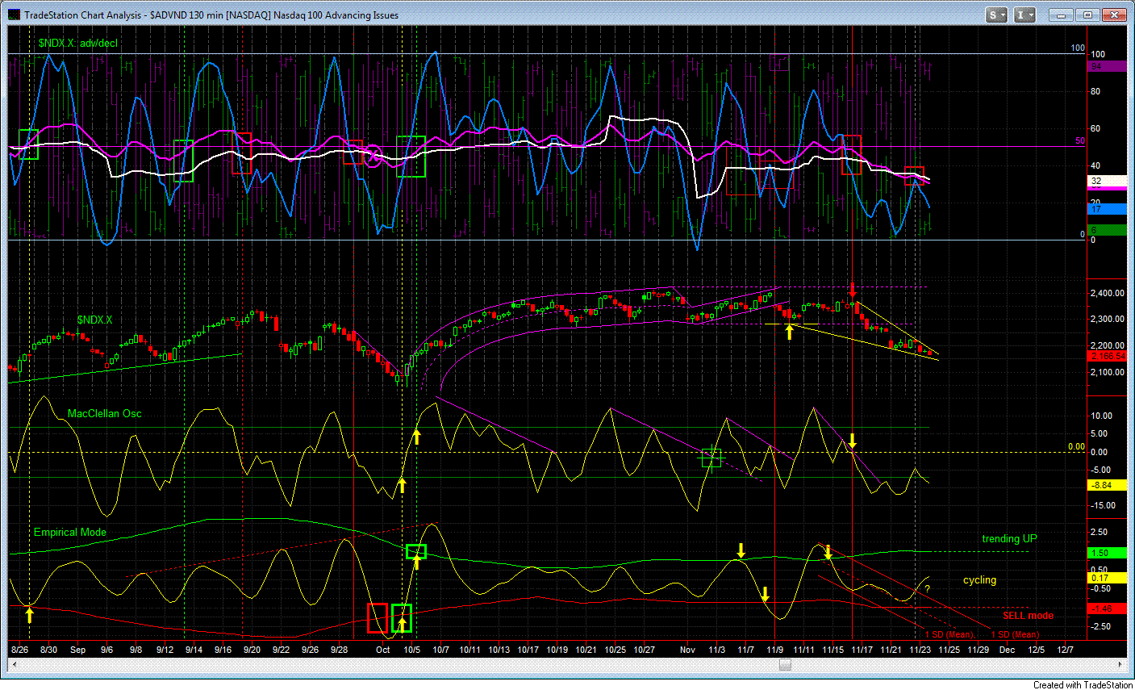
Task: Click the green '6' value badge
Action: pos(1107,230)
